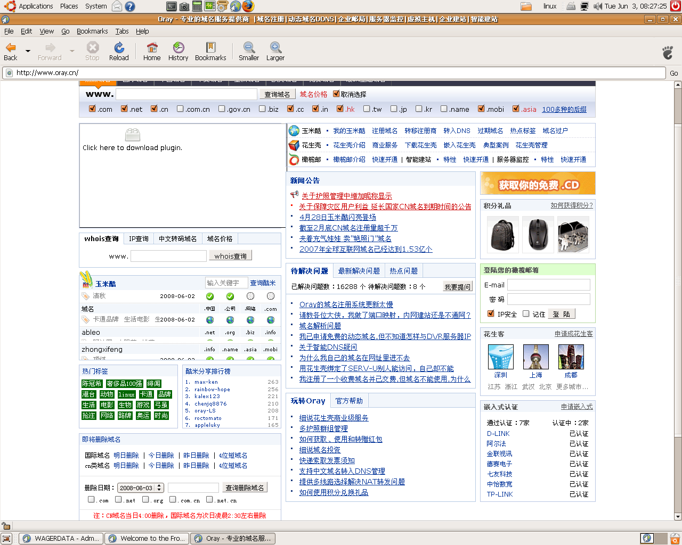Check the .jp domain checkbox

394,109
